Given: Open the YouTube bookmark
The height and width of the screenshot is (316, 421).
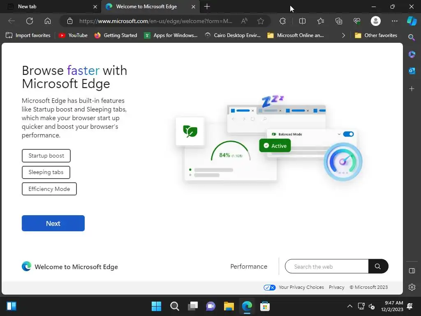Looking at the screenshot, I should (73, 35).
